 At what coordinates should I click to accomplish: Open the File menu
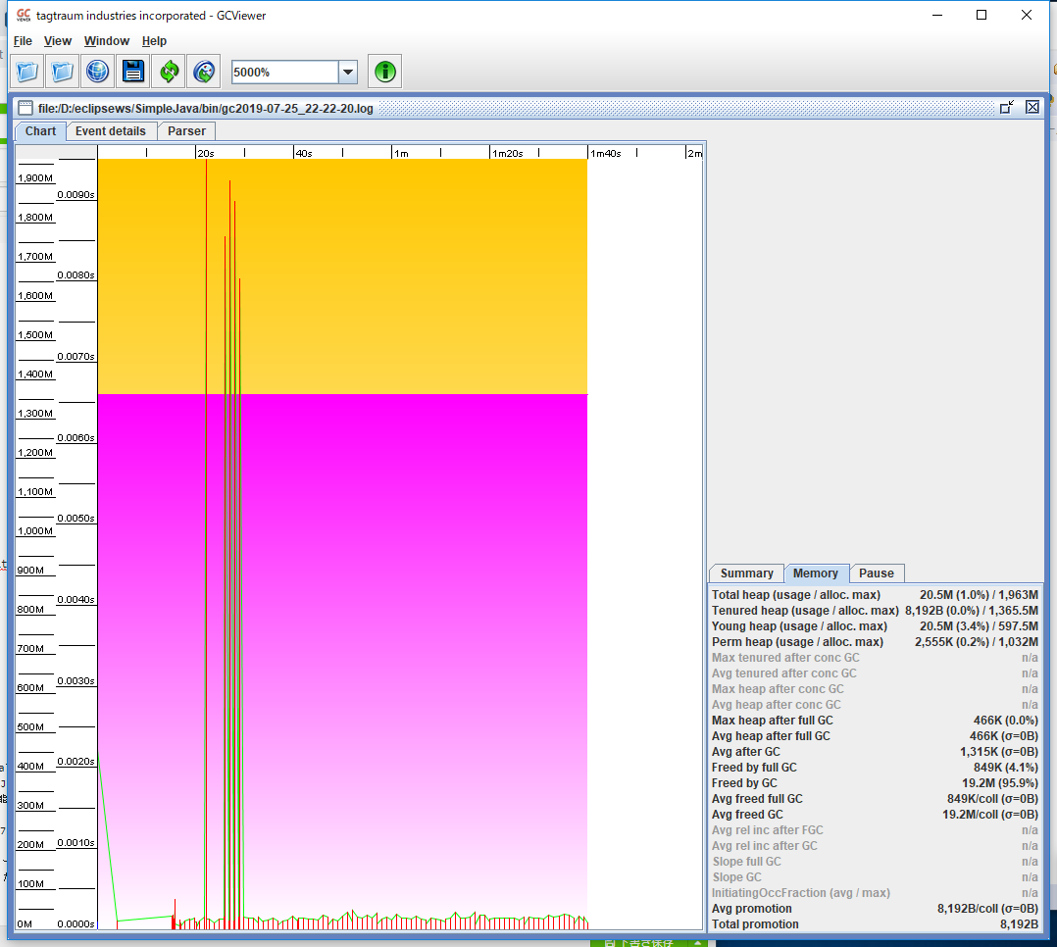pos(23,41)
